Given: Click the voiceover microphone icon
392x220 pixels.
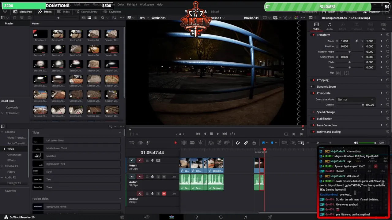Looking at the screenshot, I should [x=148, y=143].
